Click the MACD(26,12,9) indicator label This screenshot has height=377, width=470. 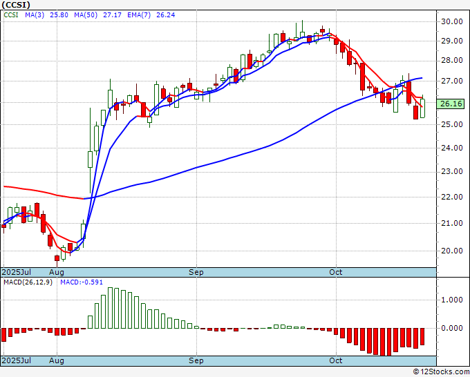pyautogui.click(x=28, y=282)
